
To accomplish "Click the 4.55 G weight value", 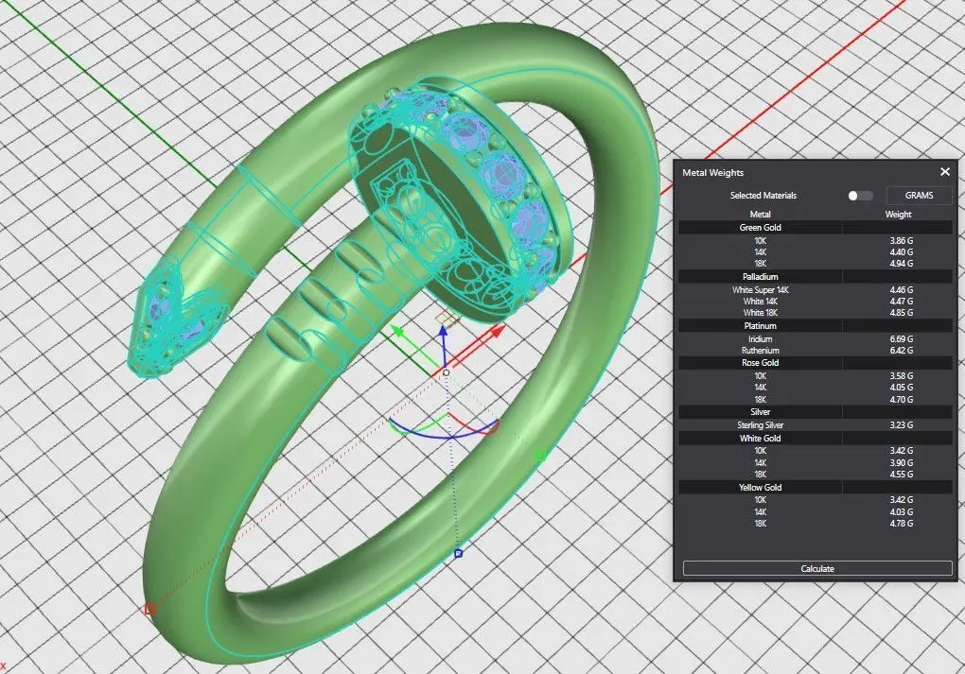I will [901, 475].
